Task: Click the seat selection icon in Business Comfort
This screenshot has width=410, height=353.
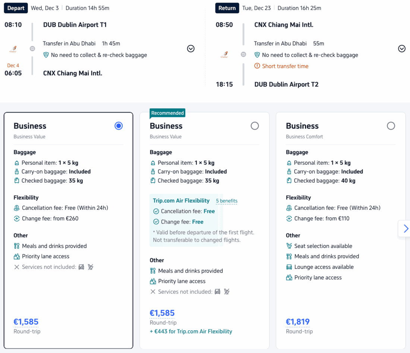Action: (289, 246)
